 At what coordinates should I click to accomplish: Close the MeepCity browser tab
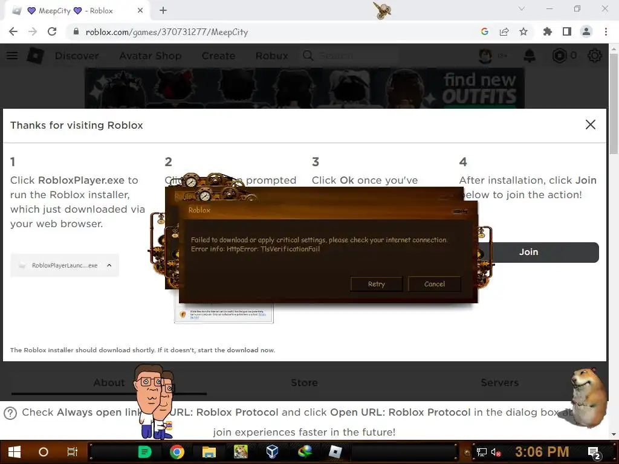[140, 11]
